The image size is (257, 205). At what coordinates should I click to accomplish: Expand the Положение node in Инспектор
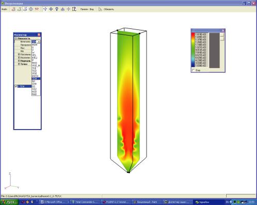point(19,54)
